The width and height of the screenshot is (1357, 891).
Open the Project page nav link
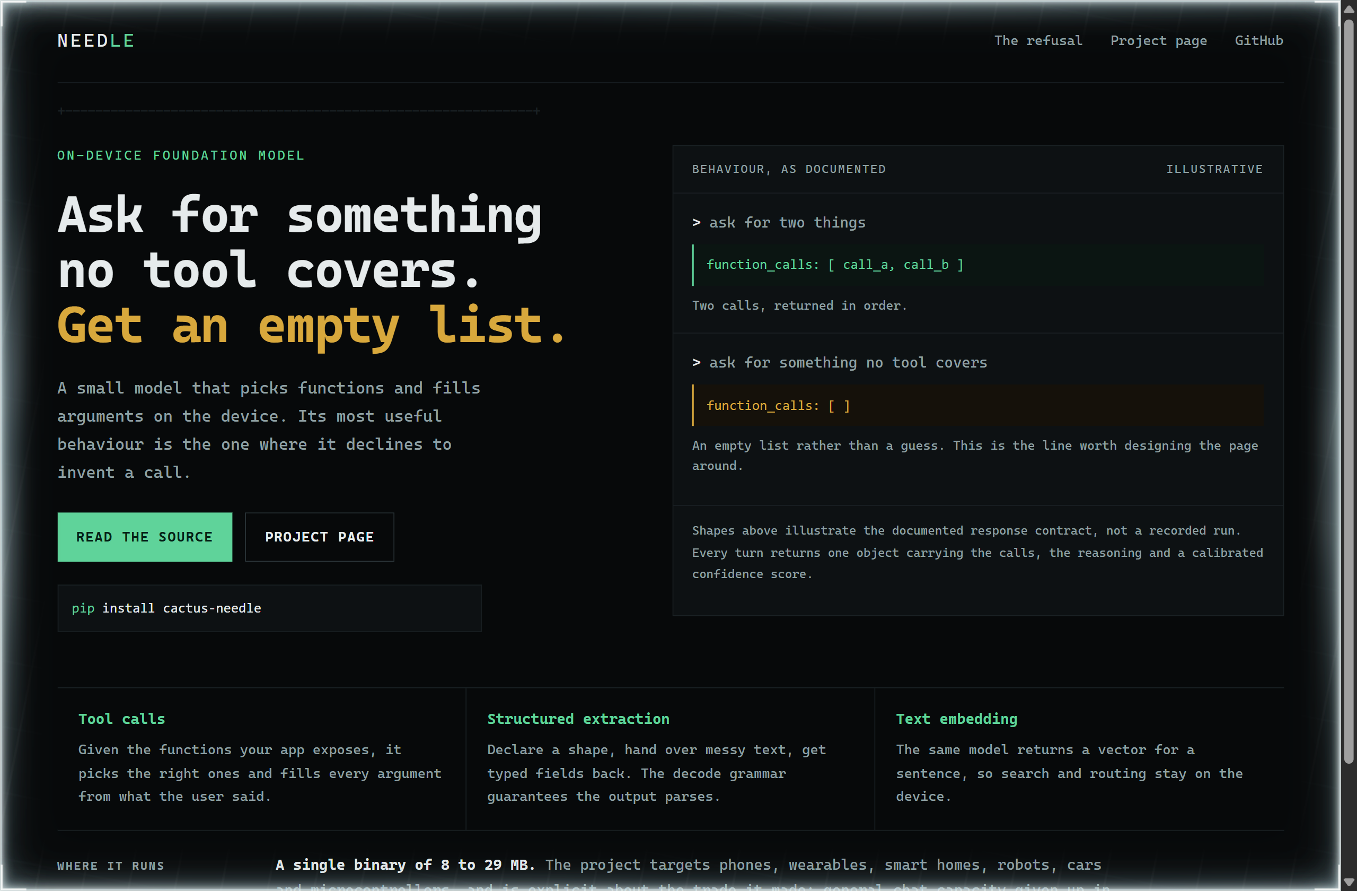coord(1158,40)
